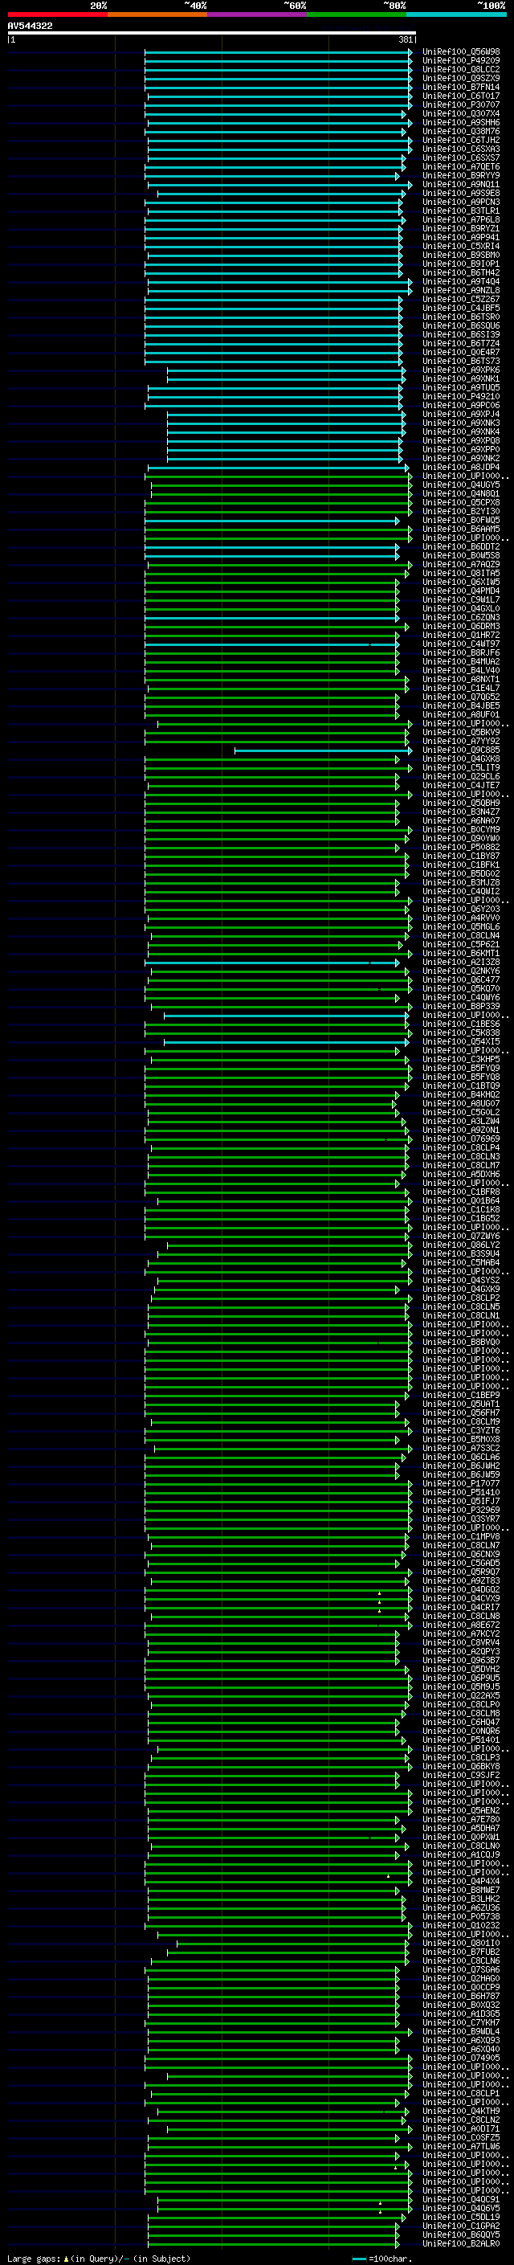Select label UniRef100_O74905
The width and height of the screenshot is (514, 2265).
pyautogui.click(x=461, y=2058)
